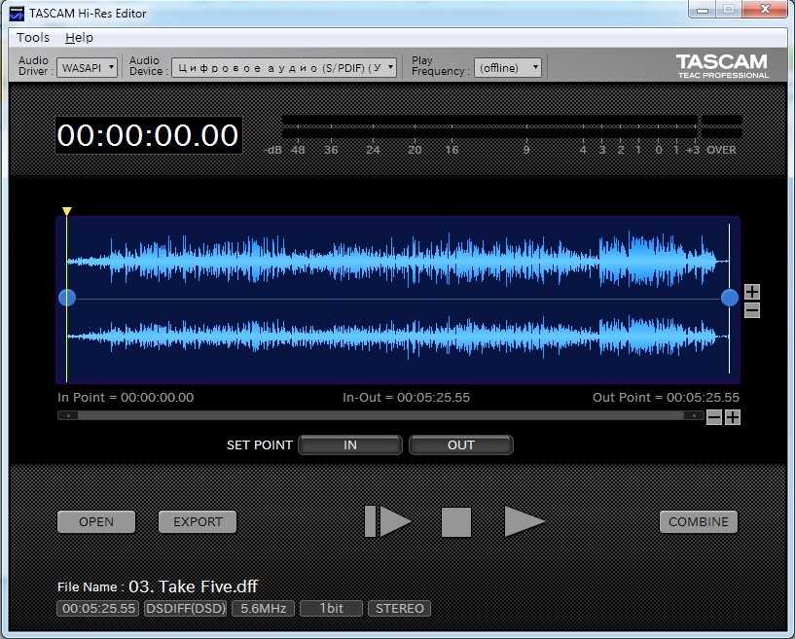The image size is (795, 639).
Task: Zoom out waveform amplitude with vertical minus icon
Action: click(x=752, y=310)
